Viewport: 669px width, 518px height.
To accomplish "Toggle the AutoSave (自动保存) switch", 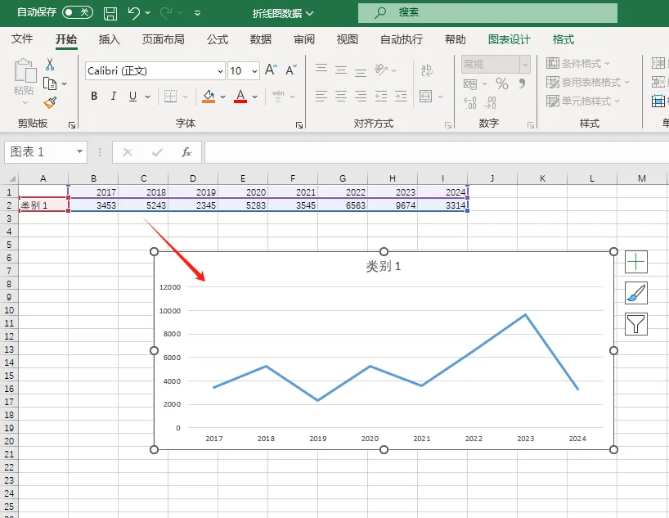I will coord(77,12).
